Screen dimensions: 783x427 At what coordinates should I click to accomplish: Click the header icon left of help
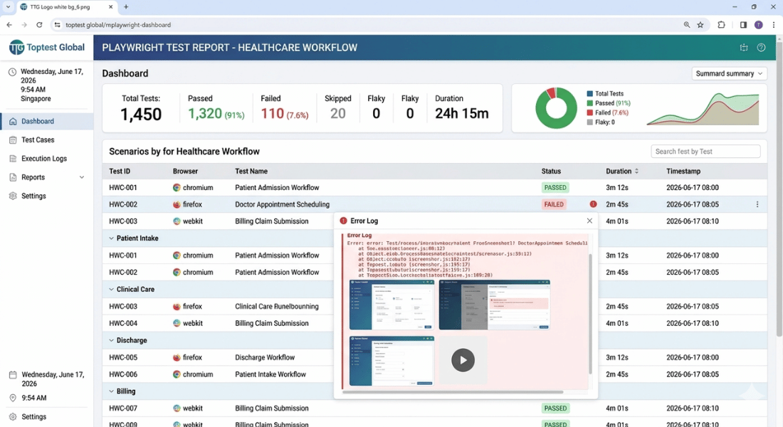pyautogui.click(x=744, y=48)
